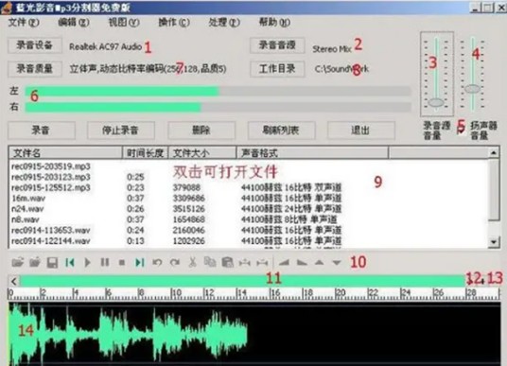Select file n8.wav in the list
This screenshot has height=366, width=507.
pyautogui.click(x=26, y=219)
